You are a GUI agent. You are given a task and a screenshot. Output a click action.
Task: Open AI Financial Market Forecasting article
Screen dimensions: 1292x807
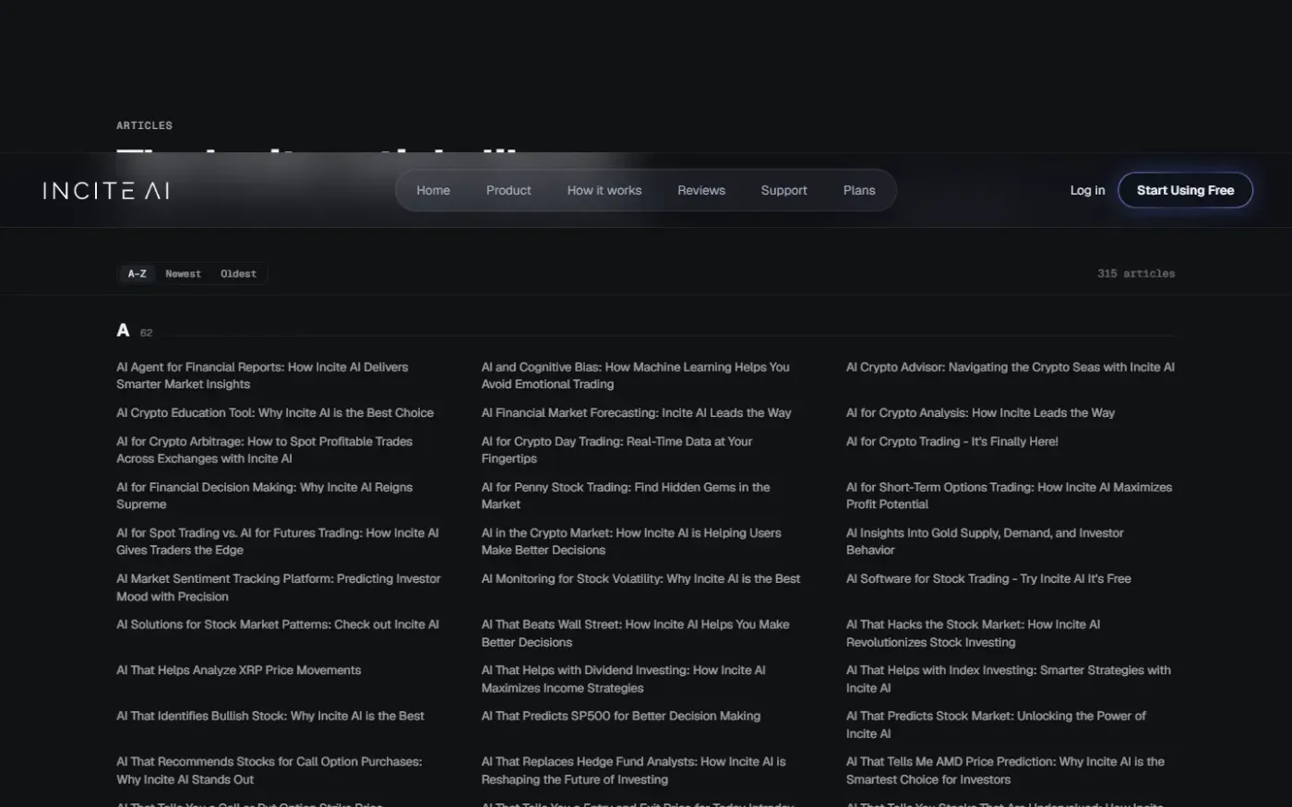tap(636, 412)
